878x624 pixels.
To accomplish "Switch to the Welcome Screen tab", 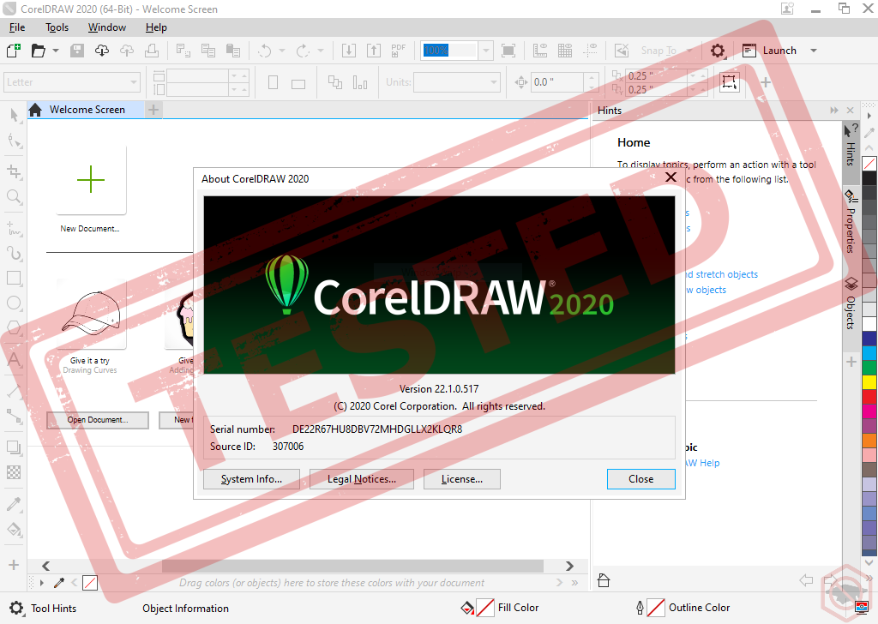I will pyautogui.click(x=87, y=110).
